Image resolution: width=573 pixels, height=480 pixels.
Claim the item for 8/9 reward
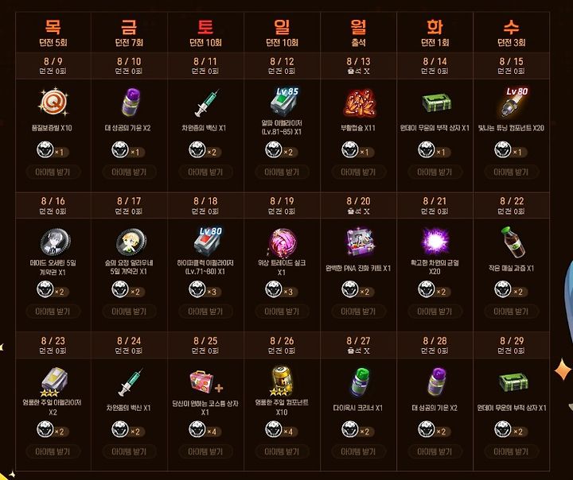click(x=53, y=172)
